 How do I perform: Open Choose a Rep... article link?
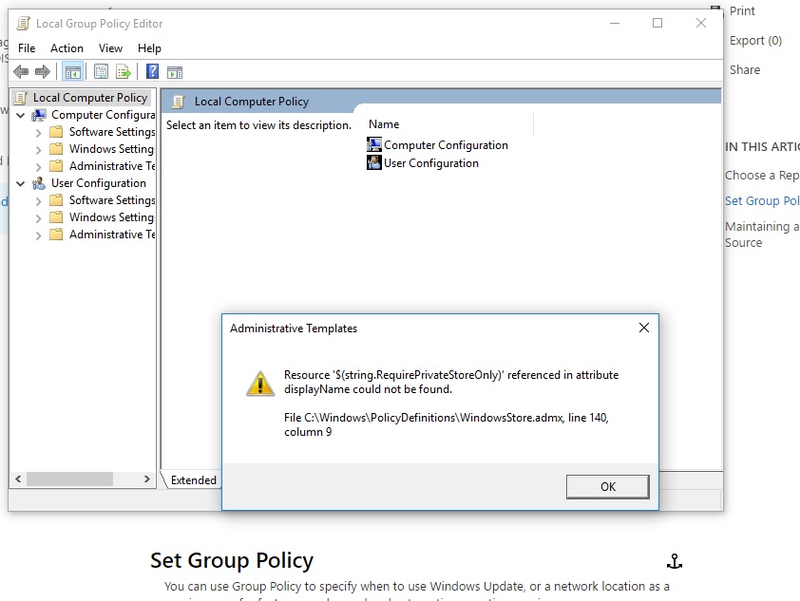(x=762, y=176)
